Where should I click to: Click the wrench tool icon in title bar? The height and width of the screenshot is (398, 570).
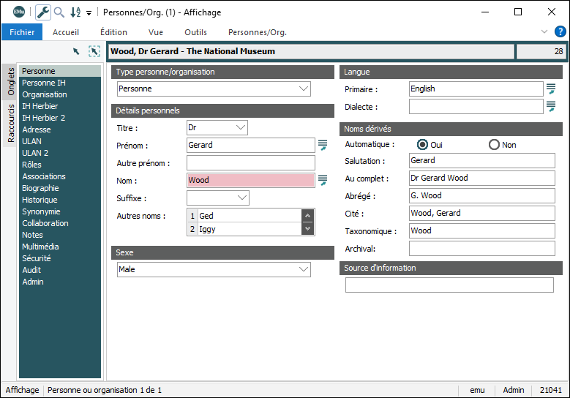(43, 12)
